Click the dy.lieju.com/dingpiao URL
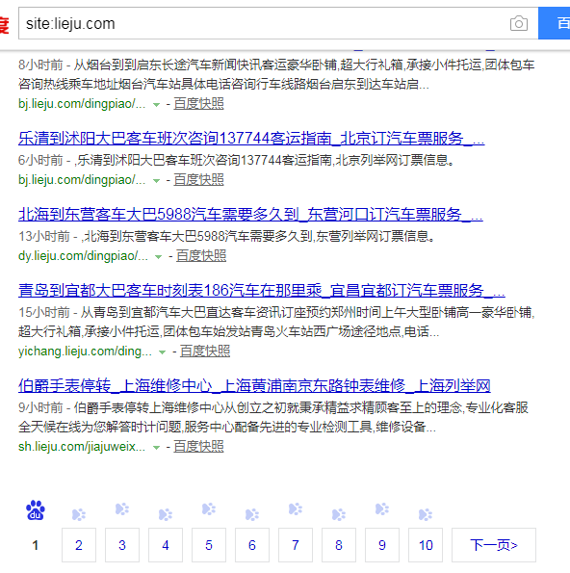 click(x=84, y=256)
